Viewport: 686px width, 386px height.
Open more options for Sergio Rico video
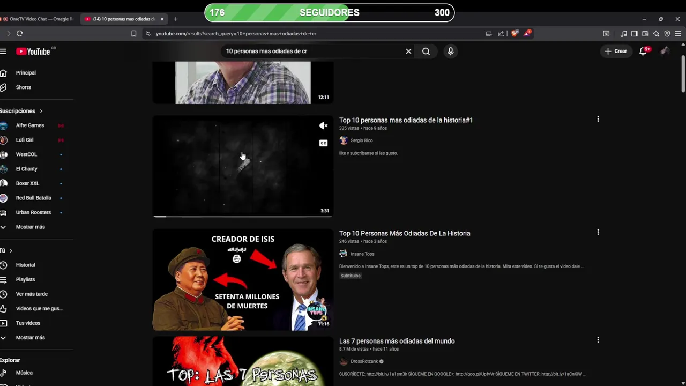click(x=598, y=119)
